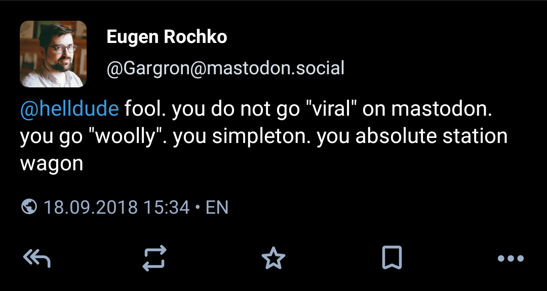This screenshot has height=291, width=547.
Task: Open profile via Eugen Rochko display name
Action: pos(167,37)
